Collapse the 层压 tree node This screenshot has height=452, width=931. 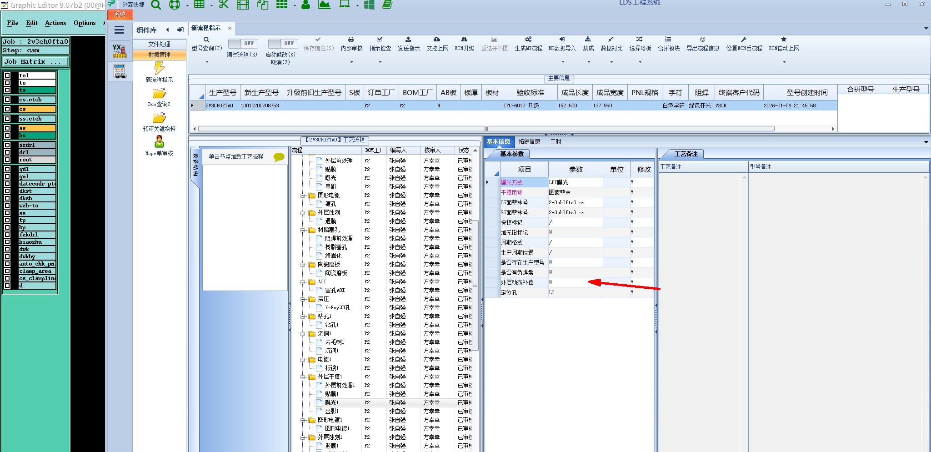pos(303,299)
